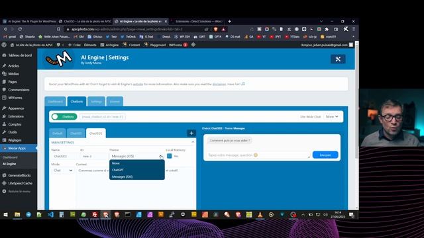
Task: Open the Site Wide Chat None dropdown
Action: 332,116
